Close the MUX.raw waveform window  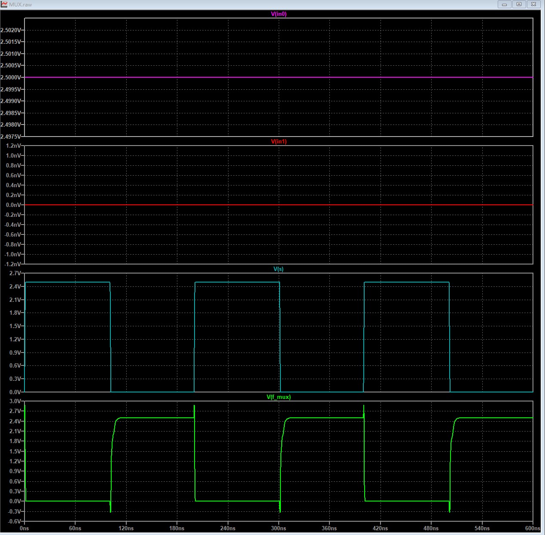click(x=533, y=4)
